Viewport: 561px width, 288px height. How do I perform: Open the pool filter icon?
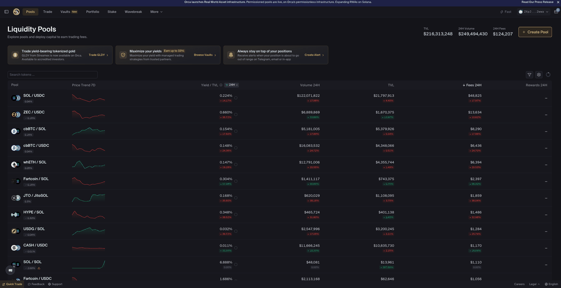(x=529, y=75)
